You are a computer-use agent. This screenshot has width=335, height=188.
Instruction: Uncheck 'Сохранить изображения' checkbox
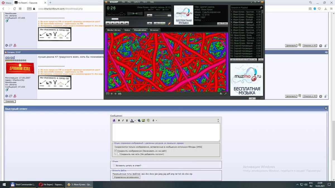coord(116,151)
